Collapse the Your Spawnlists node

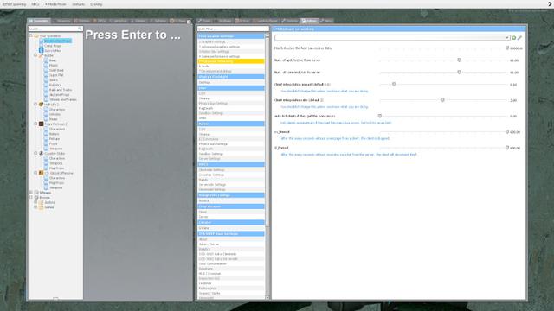pos(31,35)
